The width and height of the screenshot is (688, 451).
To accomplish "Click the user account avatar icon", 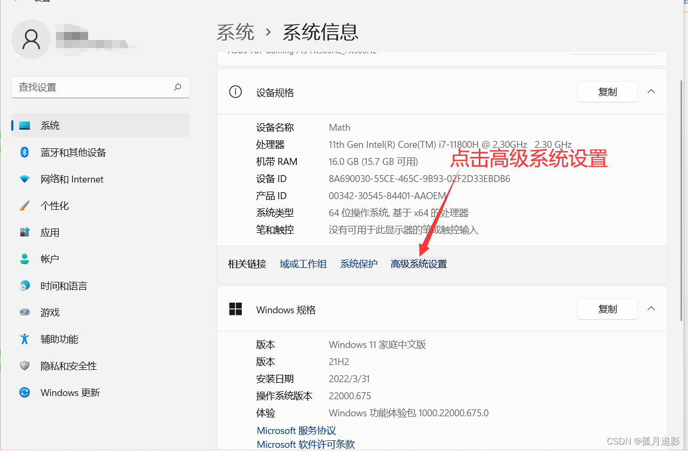I will [x=31, y=39].
